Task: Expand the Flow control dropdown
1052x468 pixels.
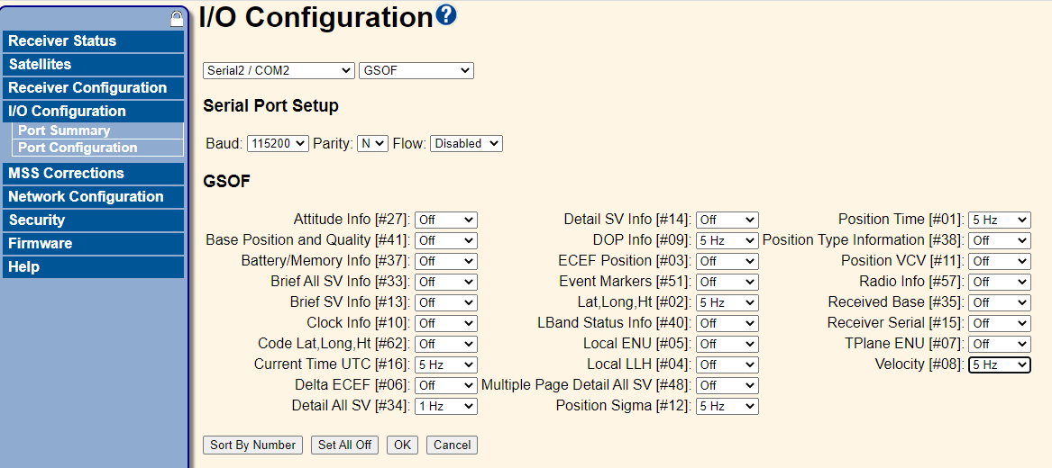Action: 466,143
